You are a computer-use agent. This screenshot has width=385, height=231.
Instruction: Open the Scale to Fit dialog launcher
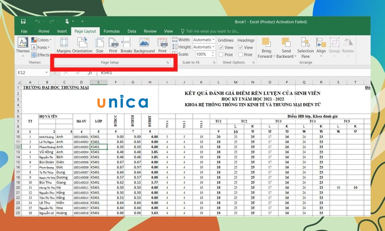tap(214, 63)
